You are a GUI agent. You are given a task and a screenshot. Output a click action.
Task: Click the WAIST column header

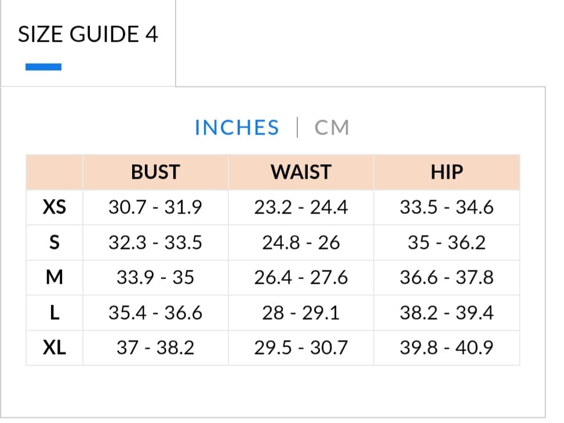coord(301,172)
